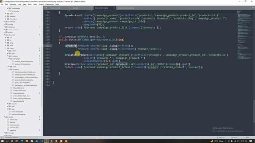Close the IndexController.php tab
Image resolution: width=255 pixels, height=143 pixels.
[114, 8]
